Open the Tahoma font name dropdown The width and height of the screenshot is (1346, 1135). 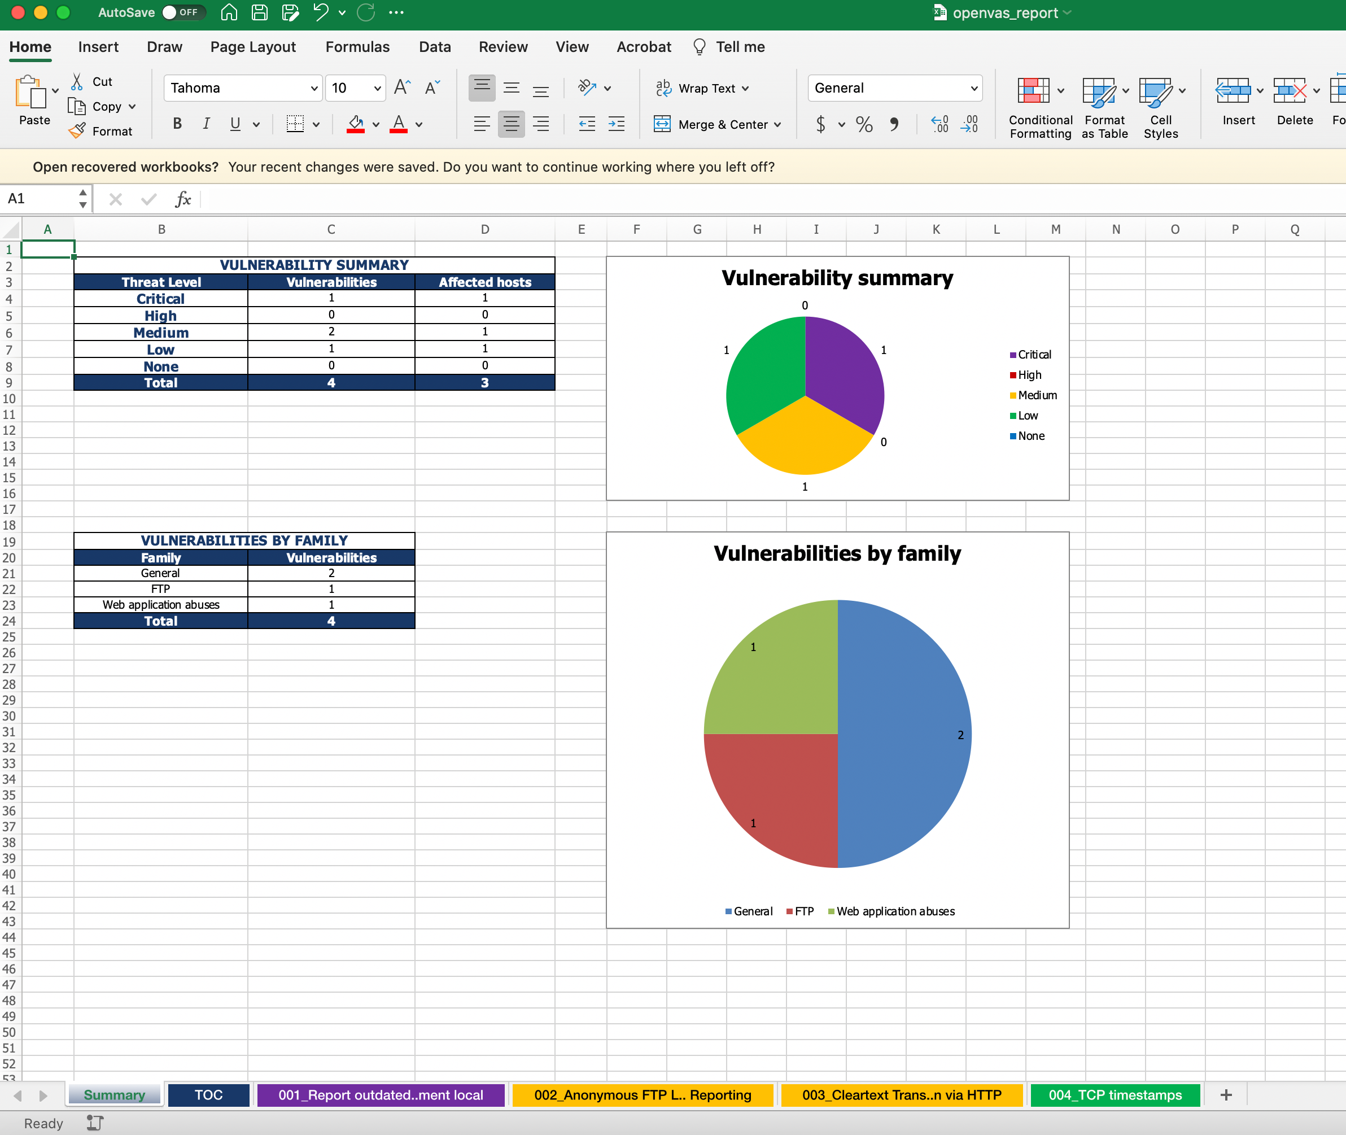pos(313,88)
